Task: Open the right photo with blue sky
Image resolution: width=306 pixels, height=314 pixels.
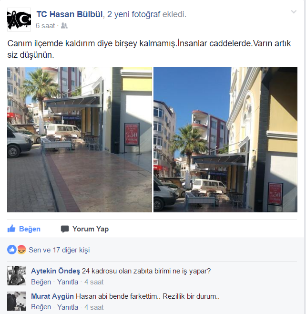Action: click(x=225, y=139)
